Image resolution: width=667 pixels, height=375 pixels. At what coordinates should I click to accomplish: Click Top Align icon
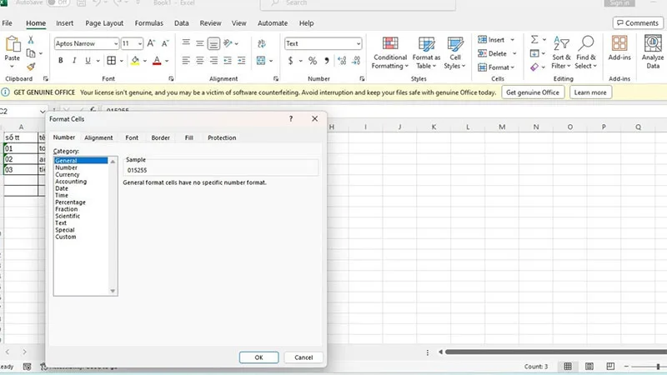pos(186,43)
